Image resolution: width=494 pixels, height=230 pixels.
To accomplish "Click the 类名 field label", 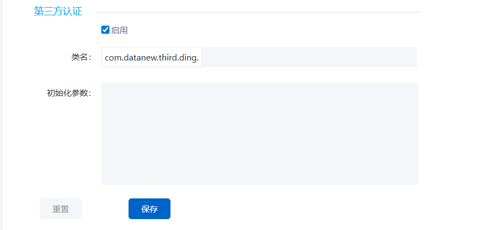I will (81, 57).
